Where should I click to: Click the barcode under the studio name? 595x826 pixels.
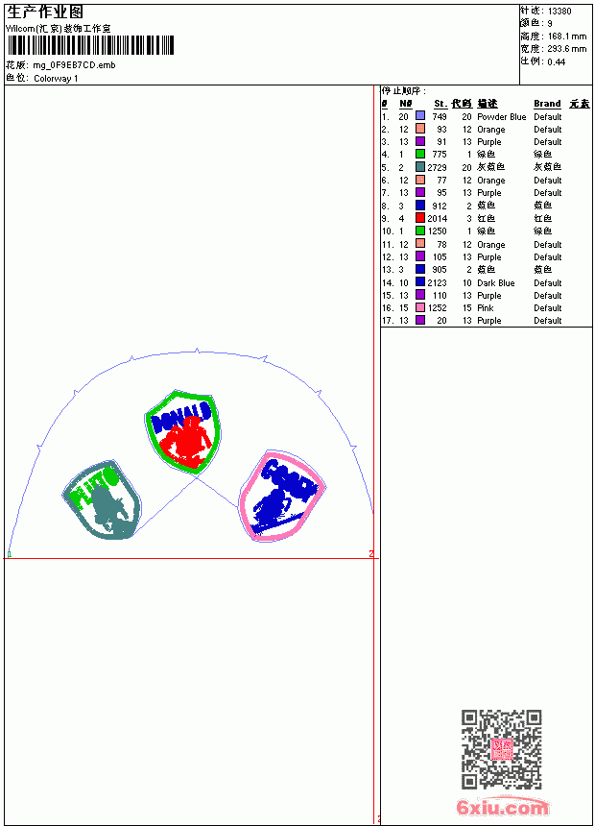(x=90, y=46)
